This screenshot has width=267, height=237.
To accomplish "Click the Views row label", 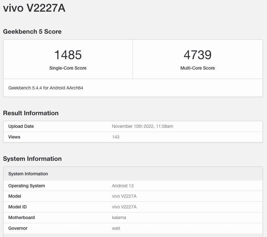I will click(x=14, y=137).
